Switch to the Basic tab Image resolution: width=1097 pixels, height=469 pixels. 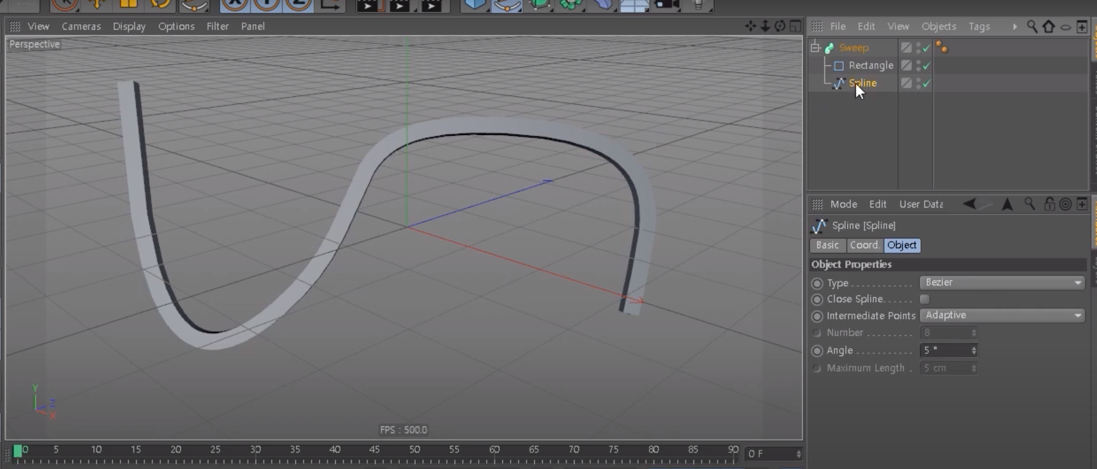[827, 245]
